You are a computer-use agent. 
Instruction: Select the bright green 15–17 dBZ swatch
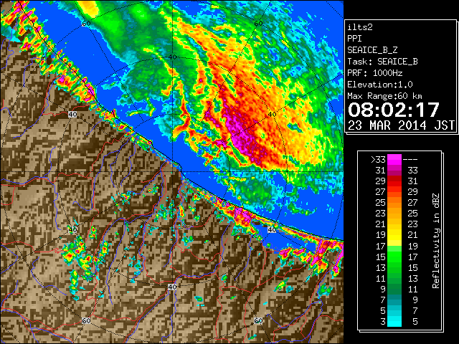point(394,257)
